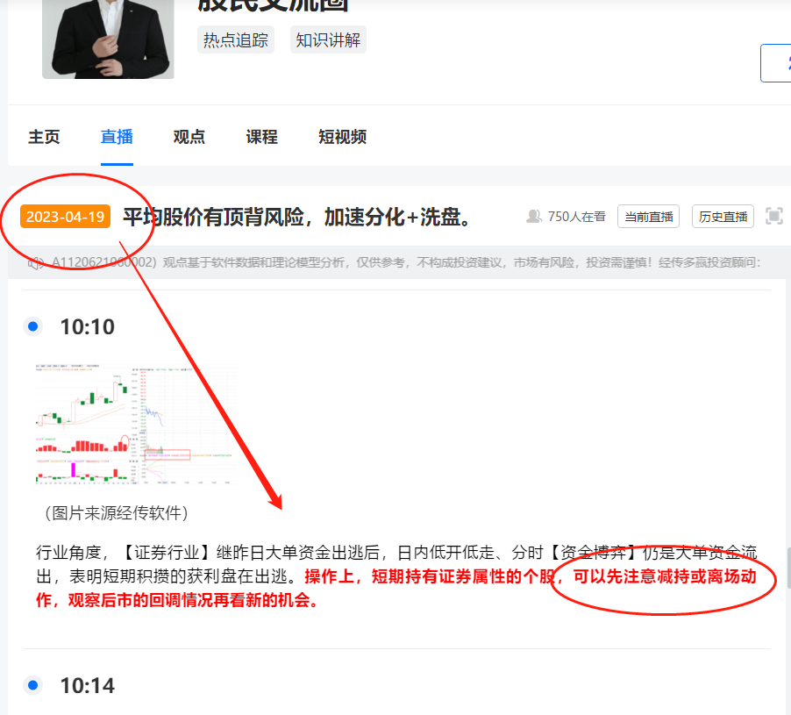The width and height of the screenshot is (791, 715).
Task: Click the blue dot beside 10:14
Action: coord(33,685)
